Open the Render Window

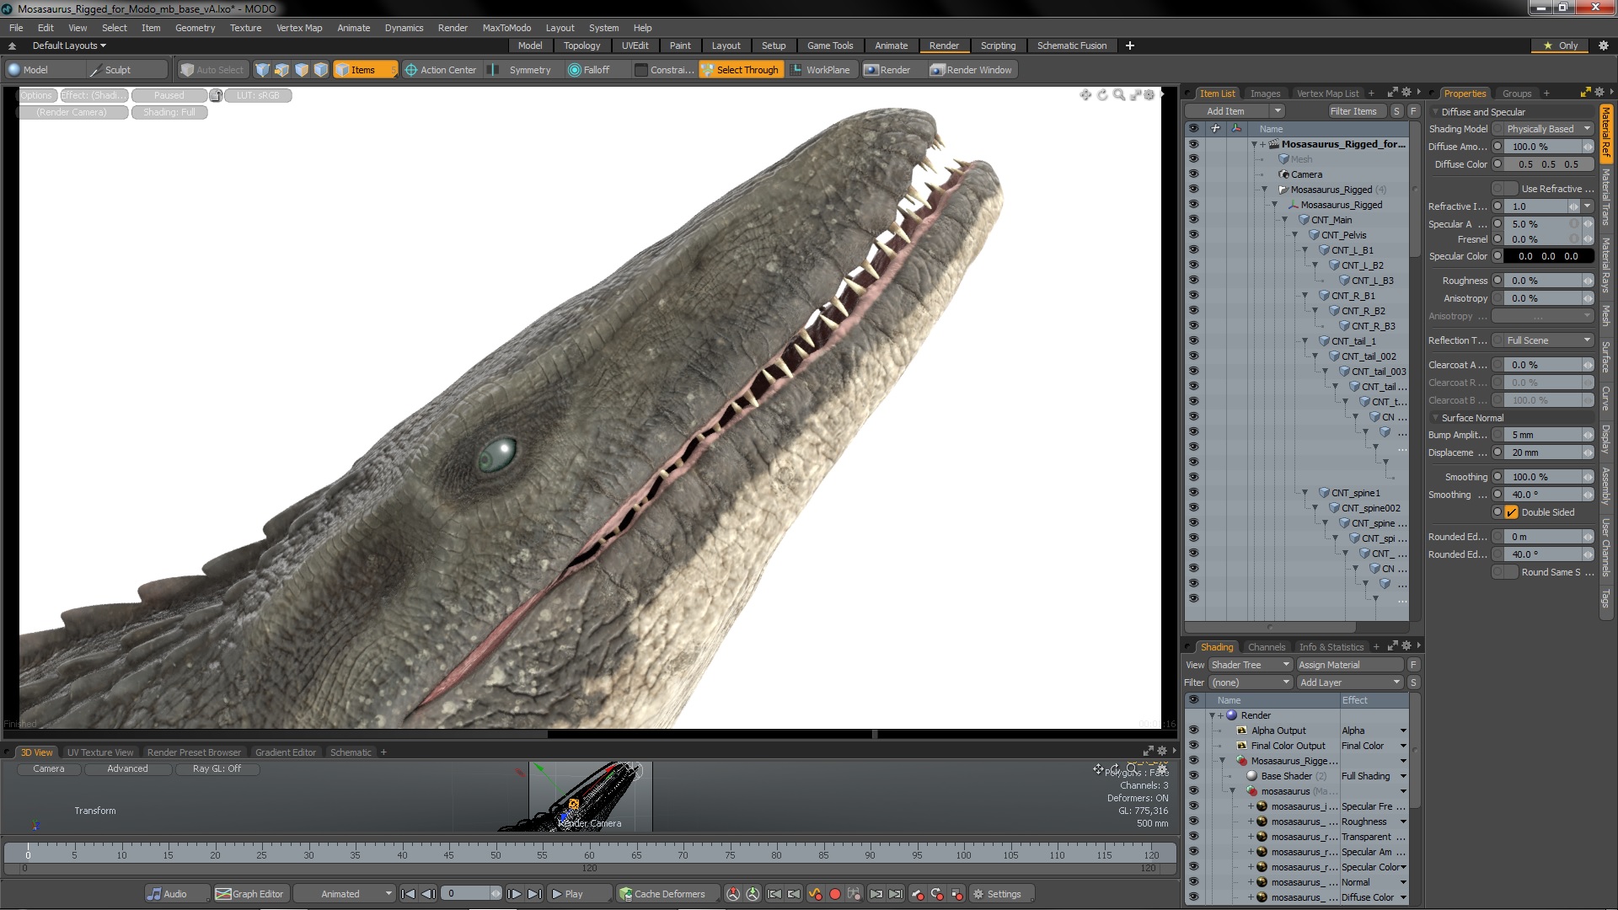click(x=971, y=70)
